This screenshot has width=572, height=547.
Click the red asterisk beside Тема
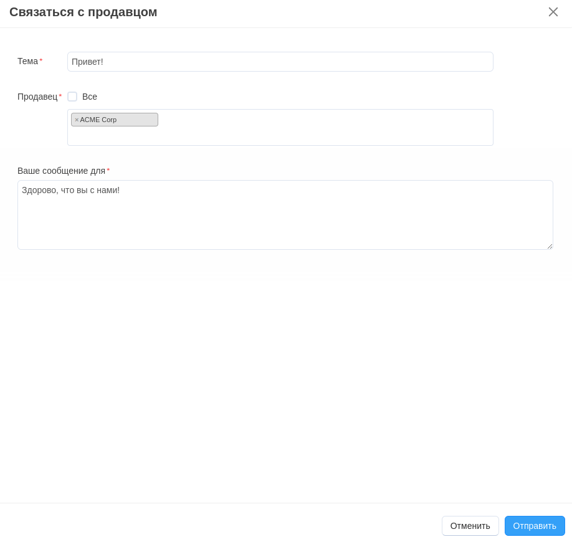41,61
